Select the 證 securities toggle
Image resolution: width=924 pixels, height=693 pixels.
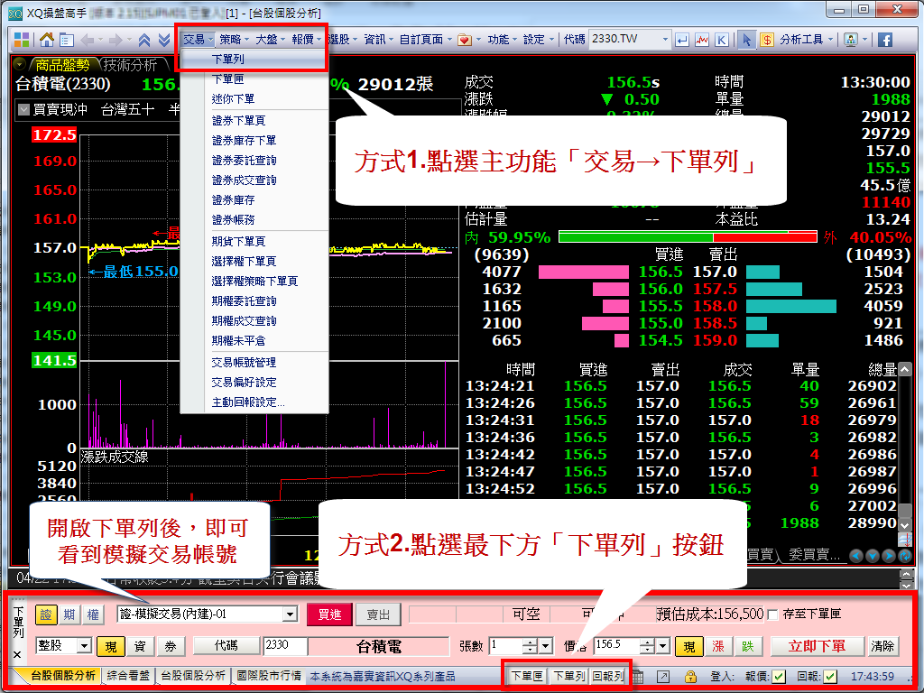[45, 614]
